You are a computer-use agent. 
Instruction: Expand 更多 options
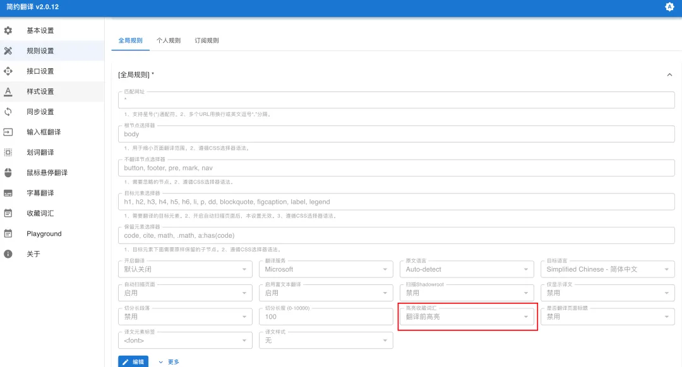tap(169, 362)
